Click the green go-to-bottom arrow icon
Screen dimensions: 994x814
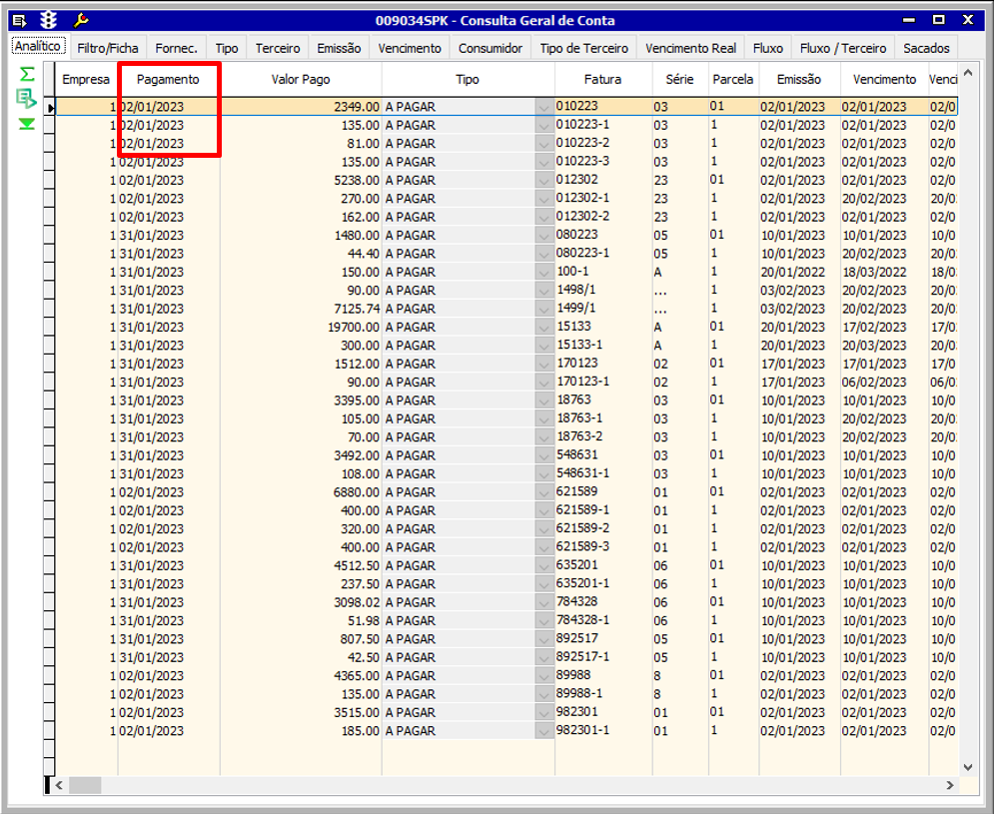(27, 124)
